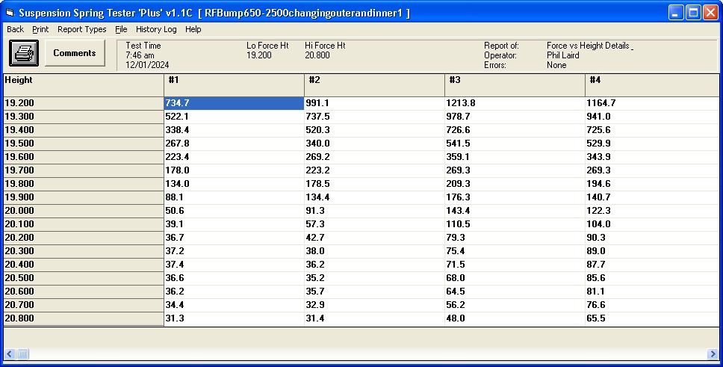Open the Back menu
This screenshot has width=723, height=367.
(15, 29)
